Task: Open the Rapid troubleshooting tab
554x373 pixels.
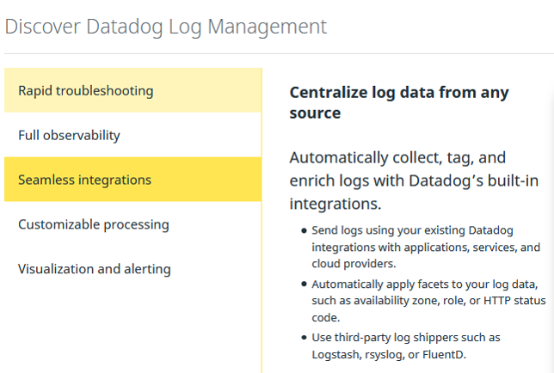Action: coord(86,91)
